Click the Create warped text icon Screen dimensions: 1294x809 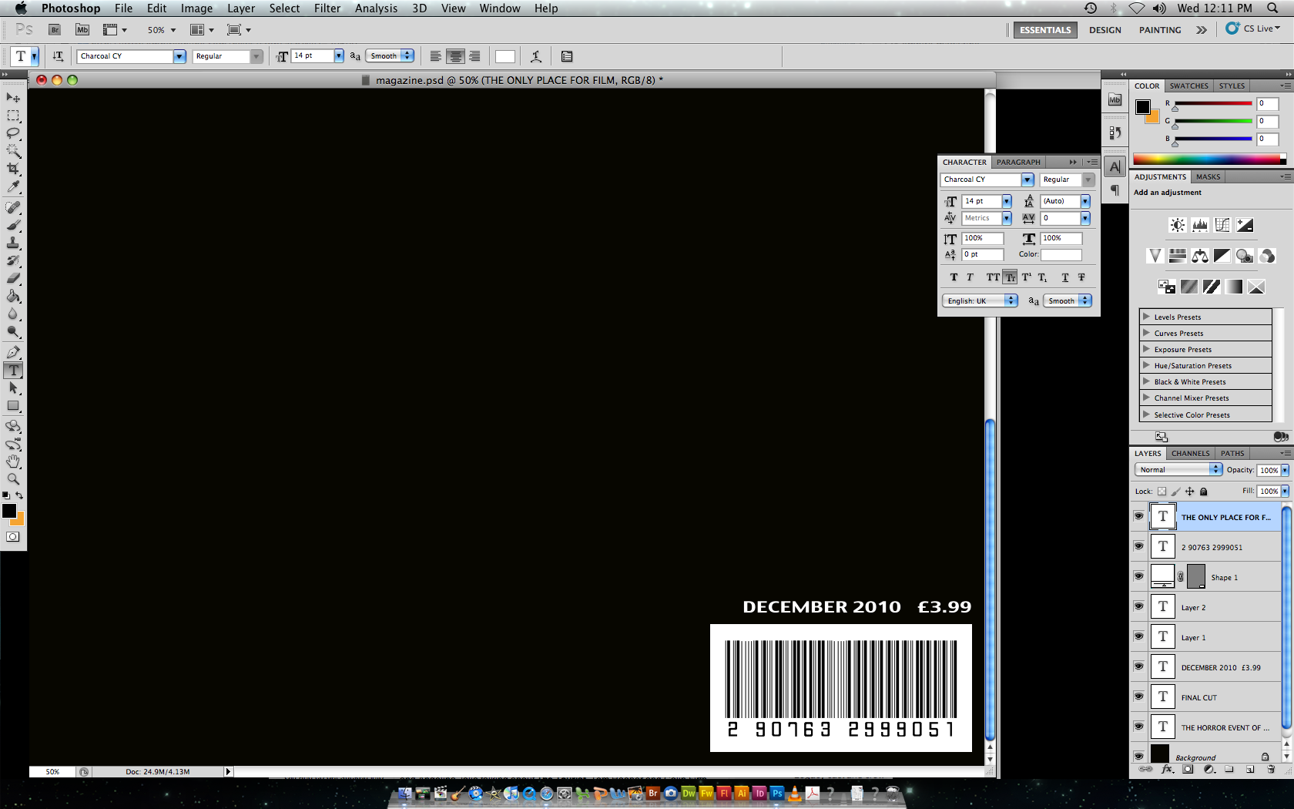point(536,56)
